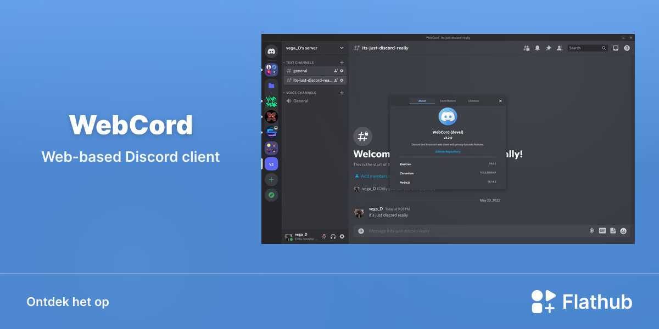Select the general text channel
This screenshot has height=329, width=659.
coord(315,71)
